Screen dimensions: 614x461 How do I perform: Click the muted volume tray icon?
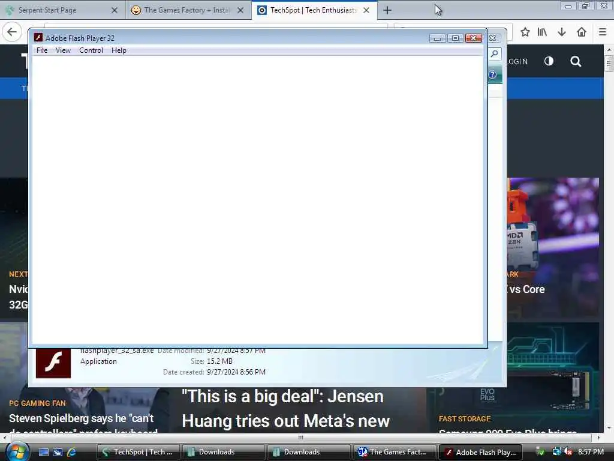click(568, 452)
